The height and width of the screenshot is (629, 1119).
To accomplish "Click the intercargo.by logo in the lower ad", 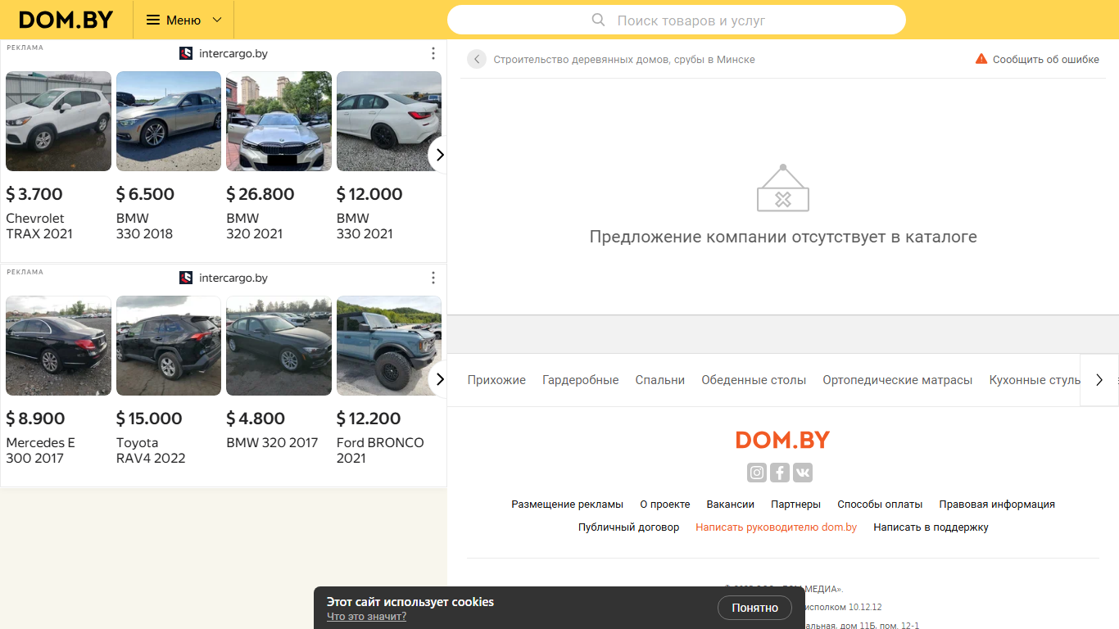I will (186, 278).
